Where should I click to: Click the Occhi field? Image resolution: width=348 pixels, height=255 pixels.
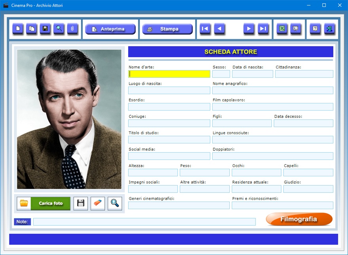click(x=257, y=173)
